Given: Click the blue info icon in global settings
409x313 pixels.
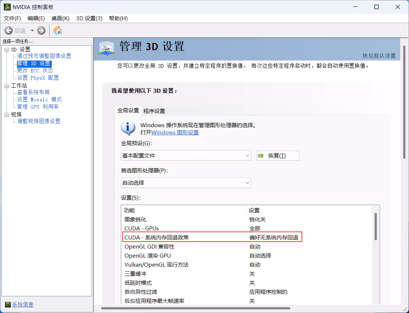Looking at the screenshot, I should click(128, 129).
